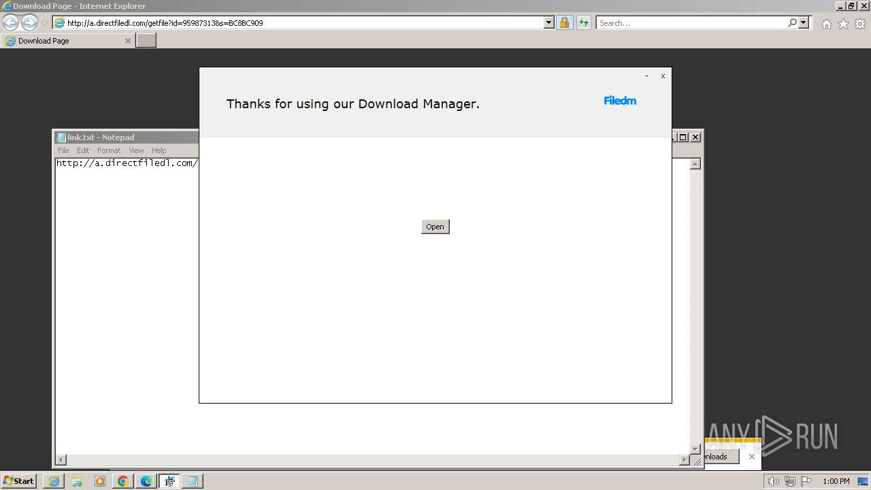The width and height of the screenshot is (871, 490).
Task: Open the Home page icon
Action: (826, 24)
